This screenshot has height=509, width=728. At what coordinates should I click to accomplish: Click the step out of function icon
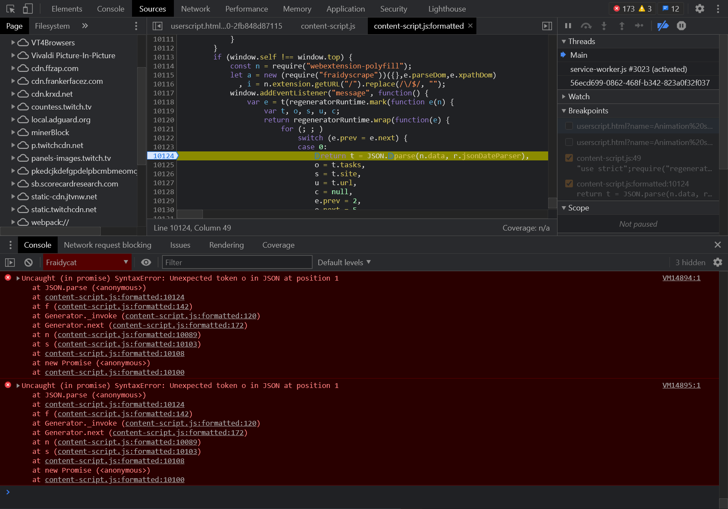pyautogui.click(x=622, y=26)
